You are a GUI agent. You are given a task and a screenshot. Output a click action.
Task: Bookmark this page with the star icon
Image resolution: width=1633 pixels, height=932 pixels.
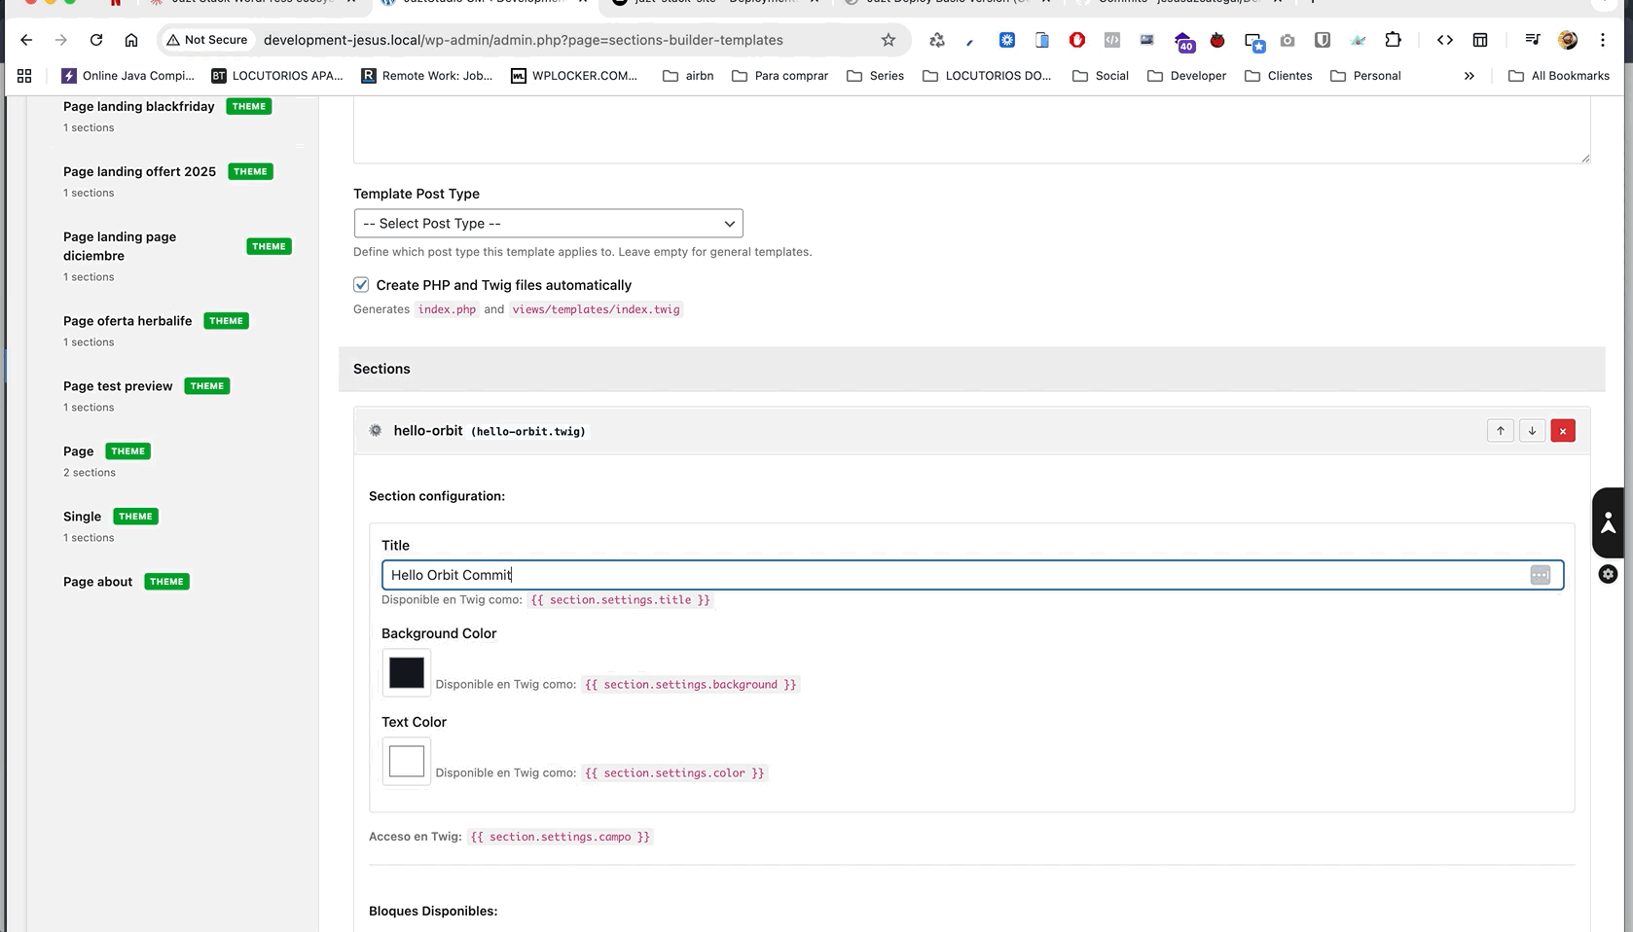889,40
